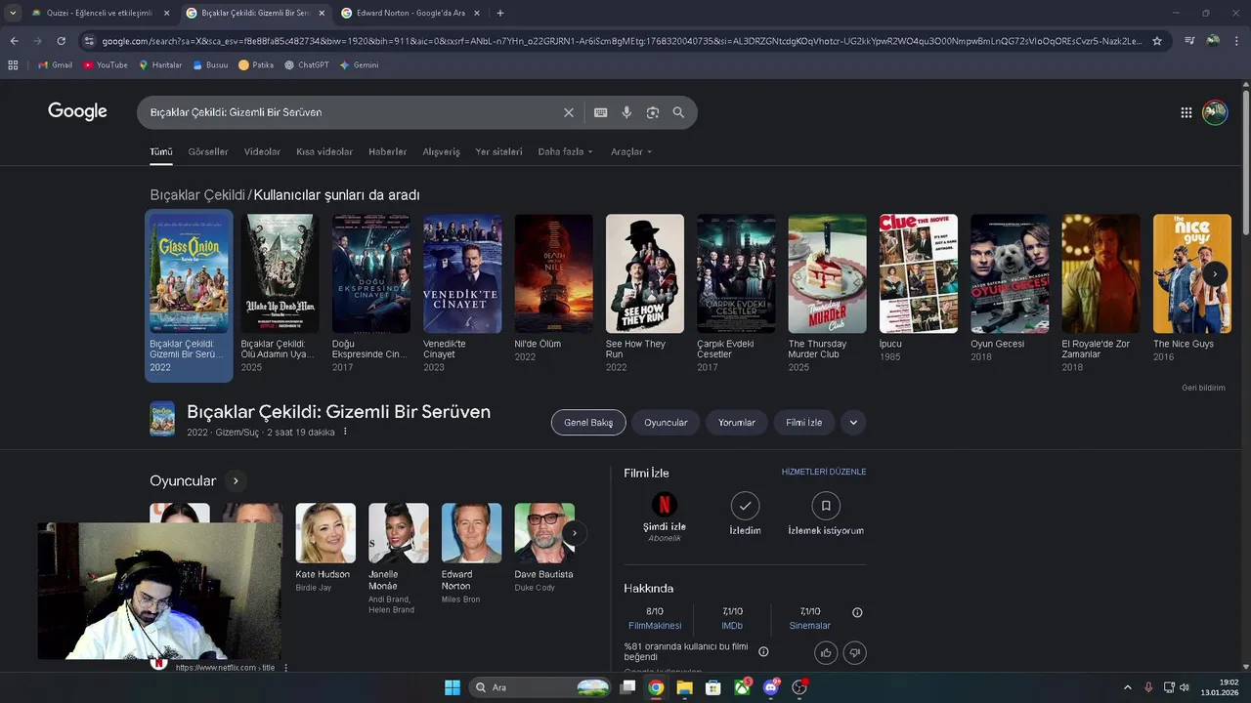Open the Microsoft Store taskbar icon
The height and width of the screenshot is (703, 1251).
click(x=713, y=687)
